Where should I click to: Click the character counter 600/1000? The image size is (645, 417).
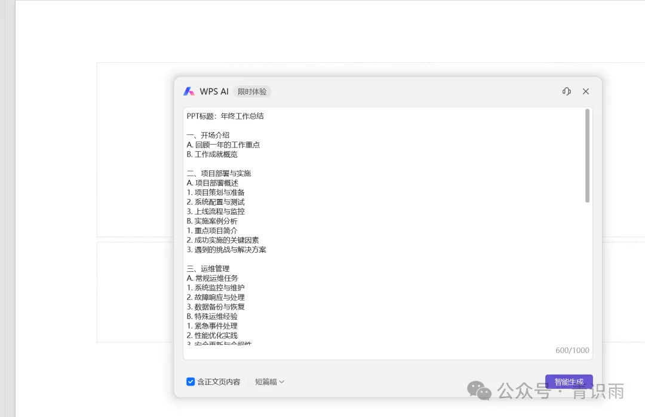[x=572, y=351]
